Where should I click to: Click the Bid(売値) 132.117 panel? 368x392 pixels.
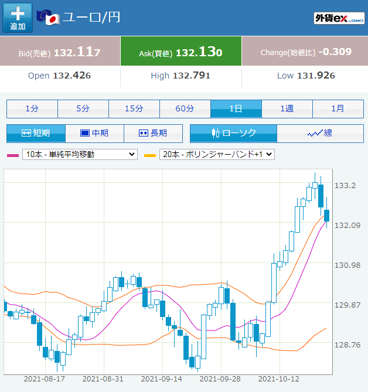point(60,51)
